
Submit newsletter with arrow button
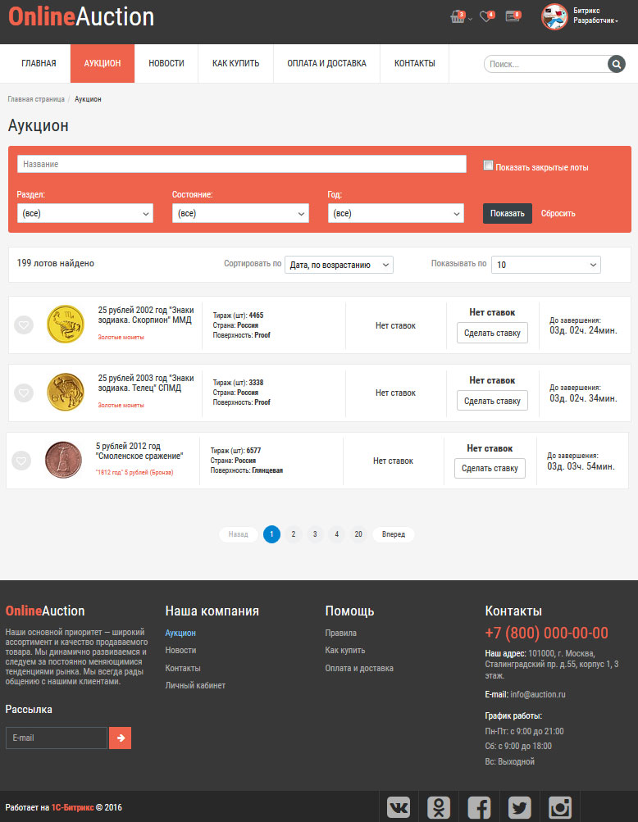point(120,738)
